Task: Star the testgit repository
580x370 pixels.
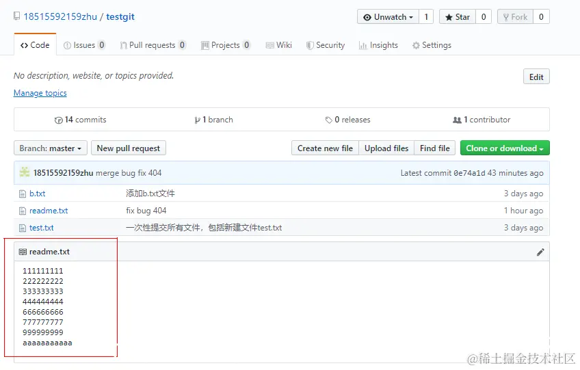Action: click(458, 17)
